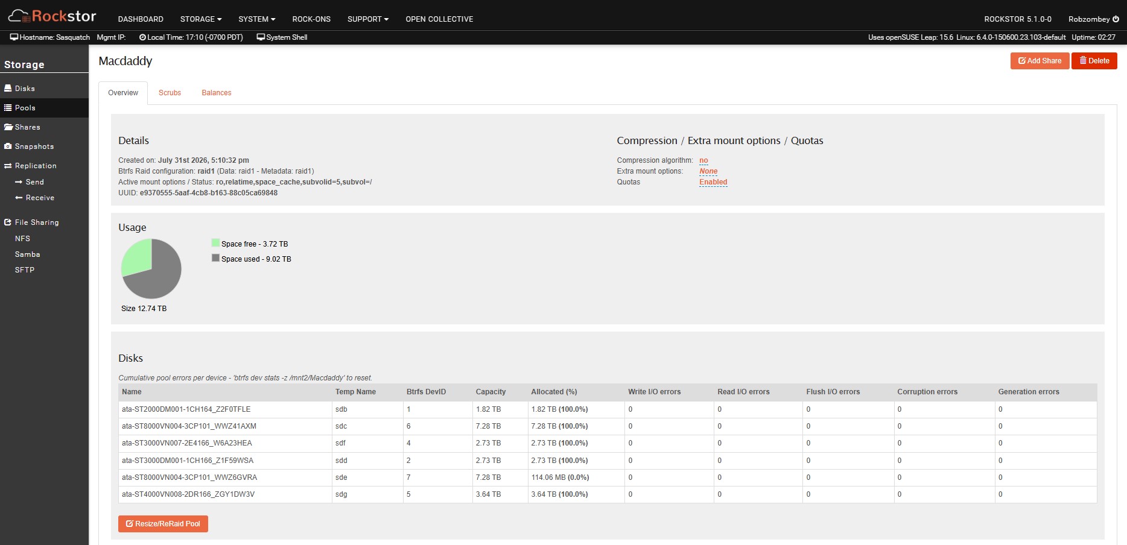Select disk name ata-ST8000VN004-3CP101_WWZ6GVRA
The height and width of the screenshot is (545, 1127).
pyautogui.click(x=189, y=477)
